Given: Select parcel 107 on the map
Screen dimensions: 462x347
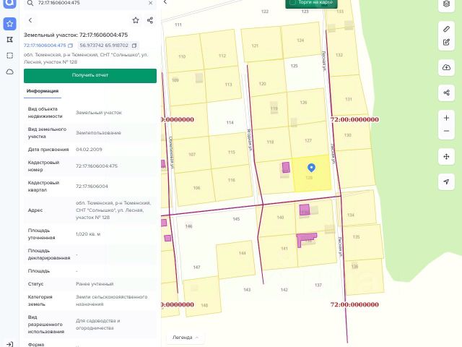Looking at the screenshot, I should coord(192,155).
